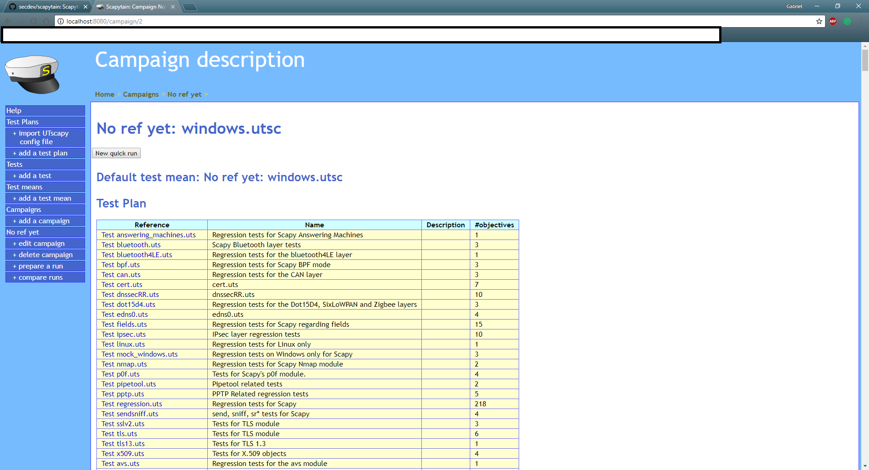Screen dimensions: 869x470
Task: Open the Test bluetooth4LE.uts link
Action: tap(137, 255)
